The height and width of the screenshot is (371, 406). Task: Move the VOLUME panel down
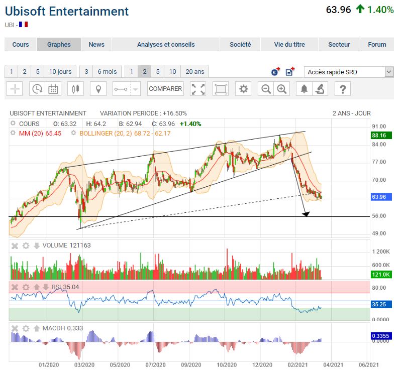37,245
